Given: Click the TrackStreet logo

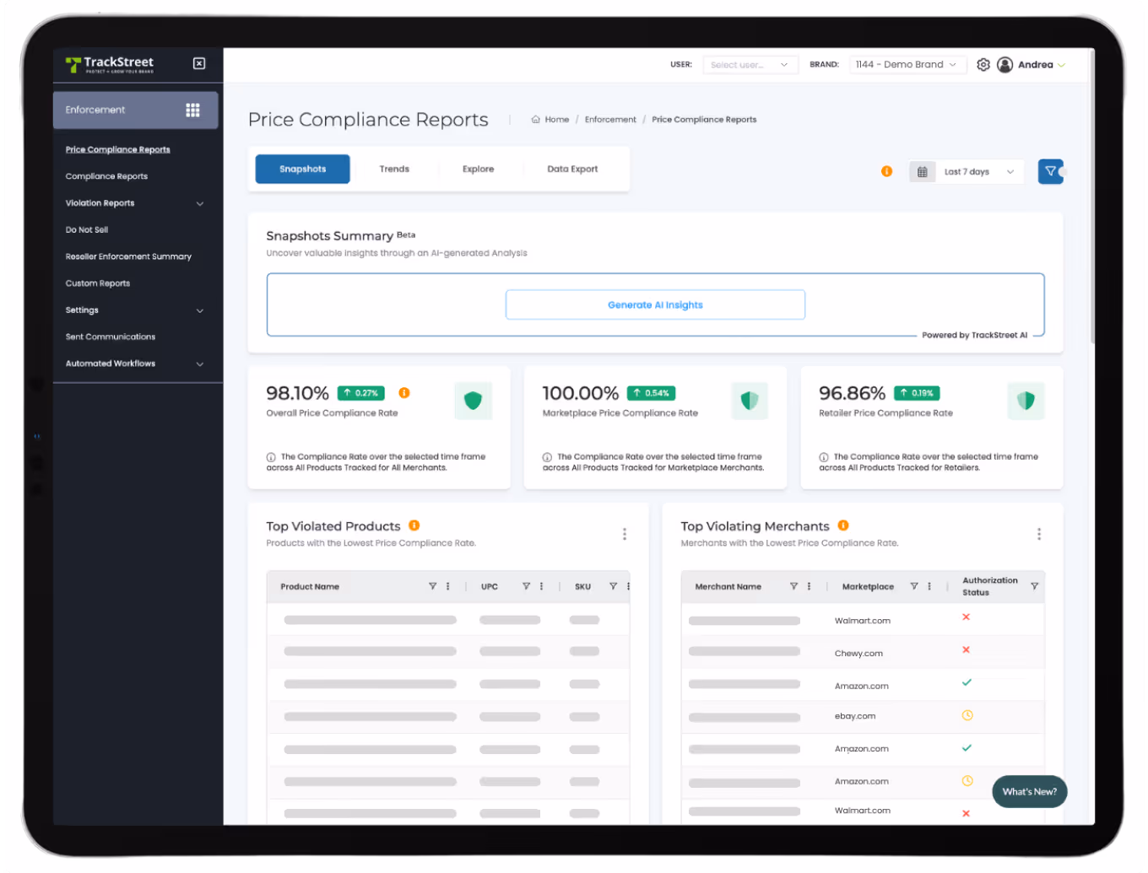Looking at the screenshot, I should tap(110, 64).
